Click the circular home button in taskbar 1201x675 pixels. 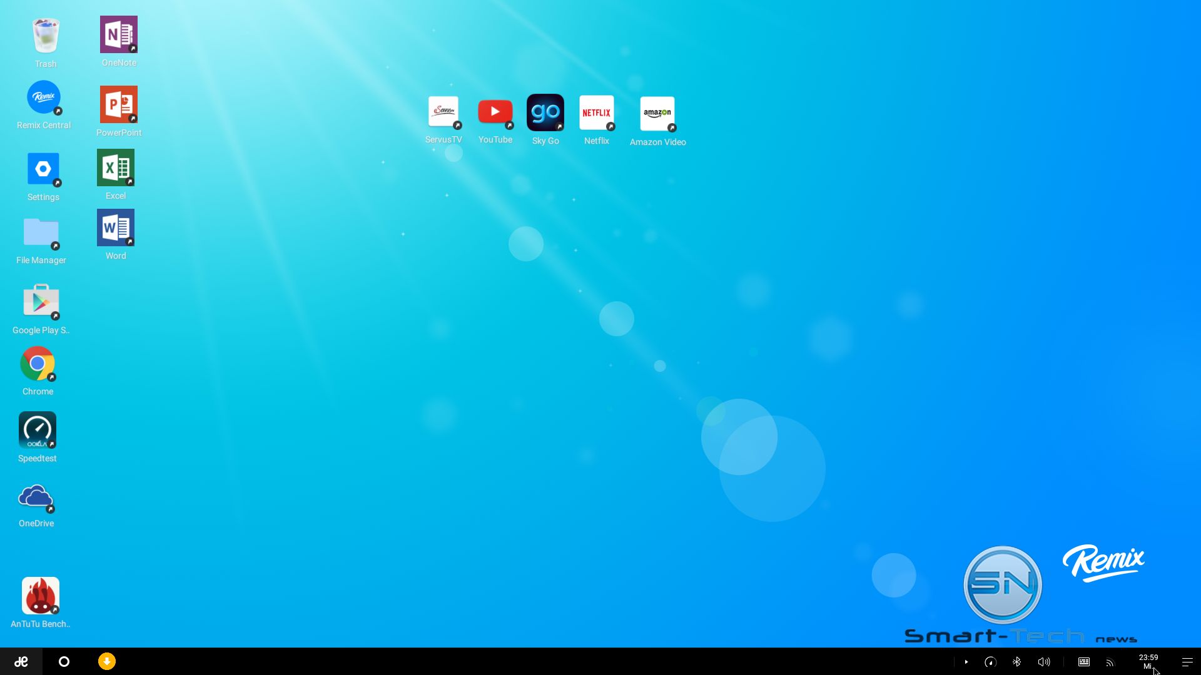[64, 662]
